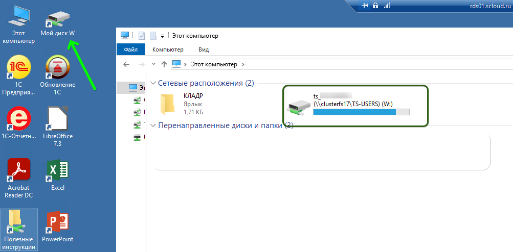513x252 pixels.
Task: Click the W: drive usage bar
Action: (361, 112)
